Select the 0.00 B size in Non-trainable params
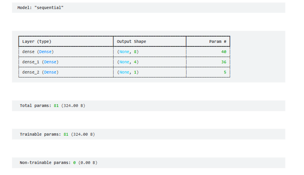Image resolution: width=304 pixels, height=175 pixels. click(88, 162)
